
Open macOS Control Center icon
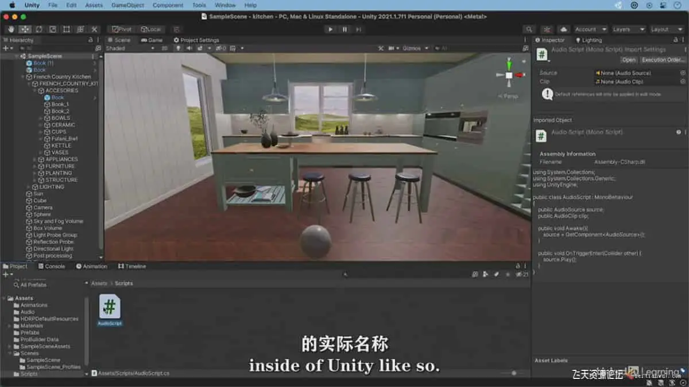[663, 5]
